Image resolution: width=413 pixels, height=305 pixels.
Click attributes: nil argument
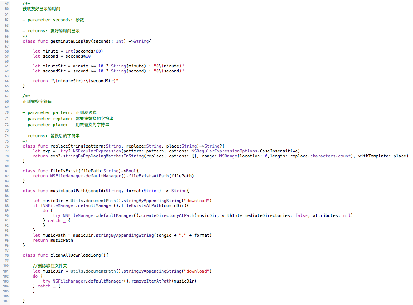pos(331,215)
